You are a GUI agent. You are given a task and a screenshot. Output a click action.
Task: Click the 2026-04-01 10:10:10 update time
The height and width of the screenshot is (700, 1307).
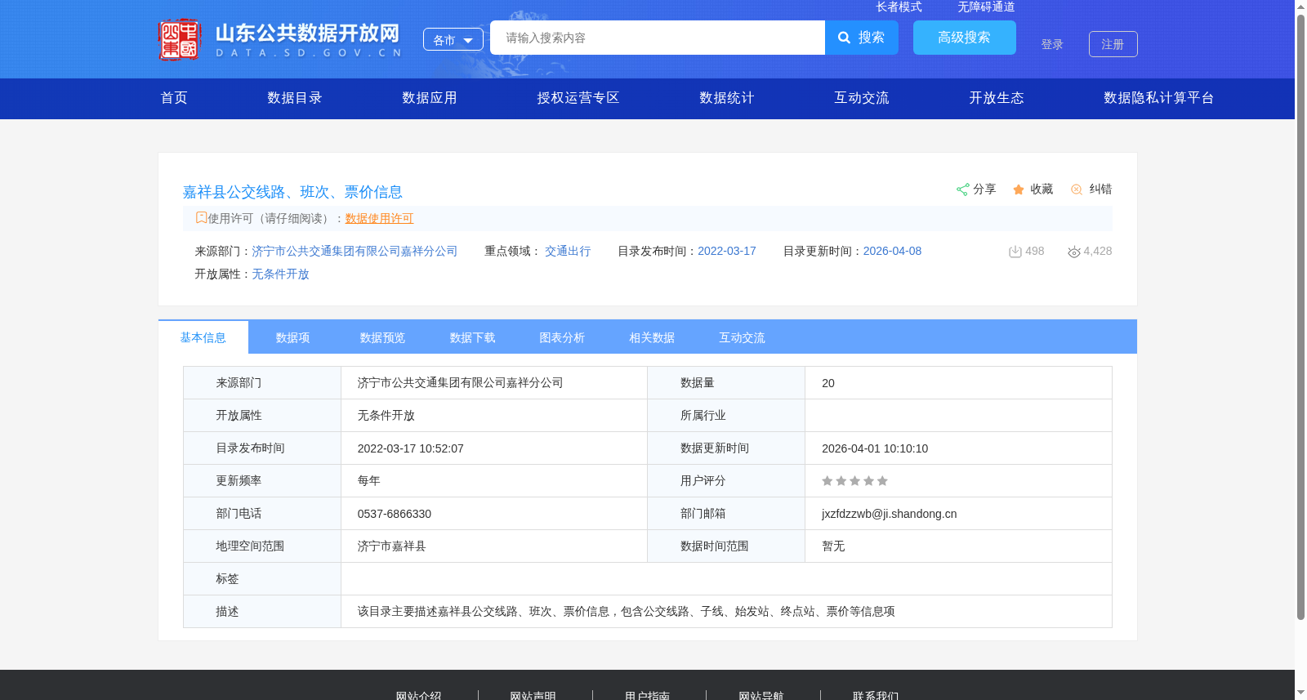[875, 448]
